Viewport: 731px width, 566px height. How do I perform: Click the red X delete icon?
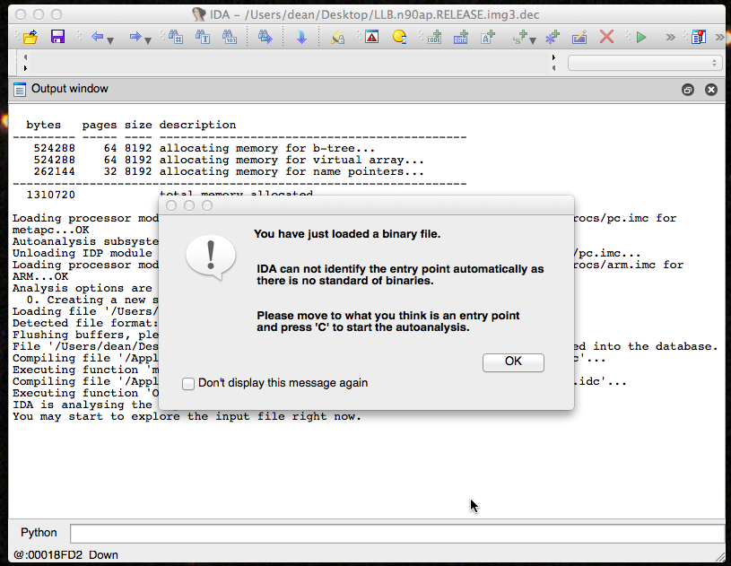606,37
